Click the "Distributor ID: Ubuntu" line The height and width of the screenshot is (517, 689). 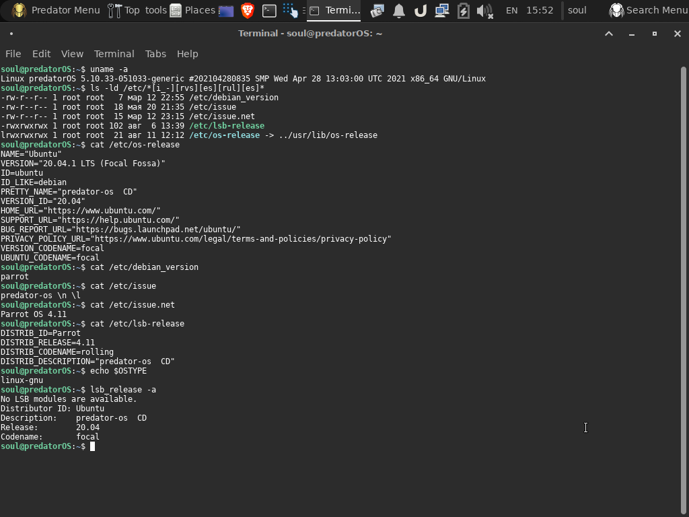pyautogui.click(x=52, y=409)
